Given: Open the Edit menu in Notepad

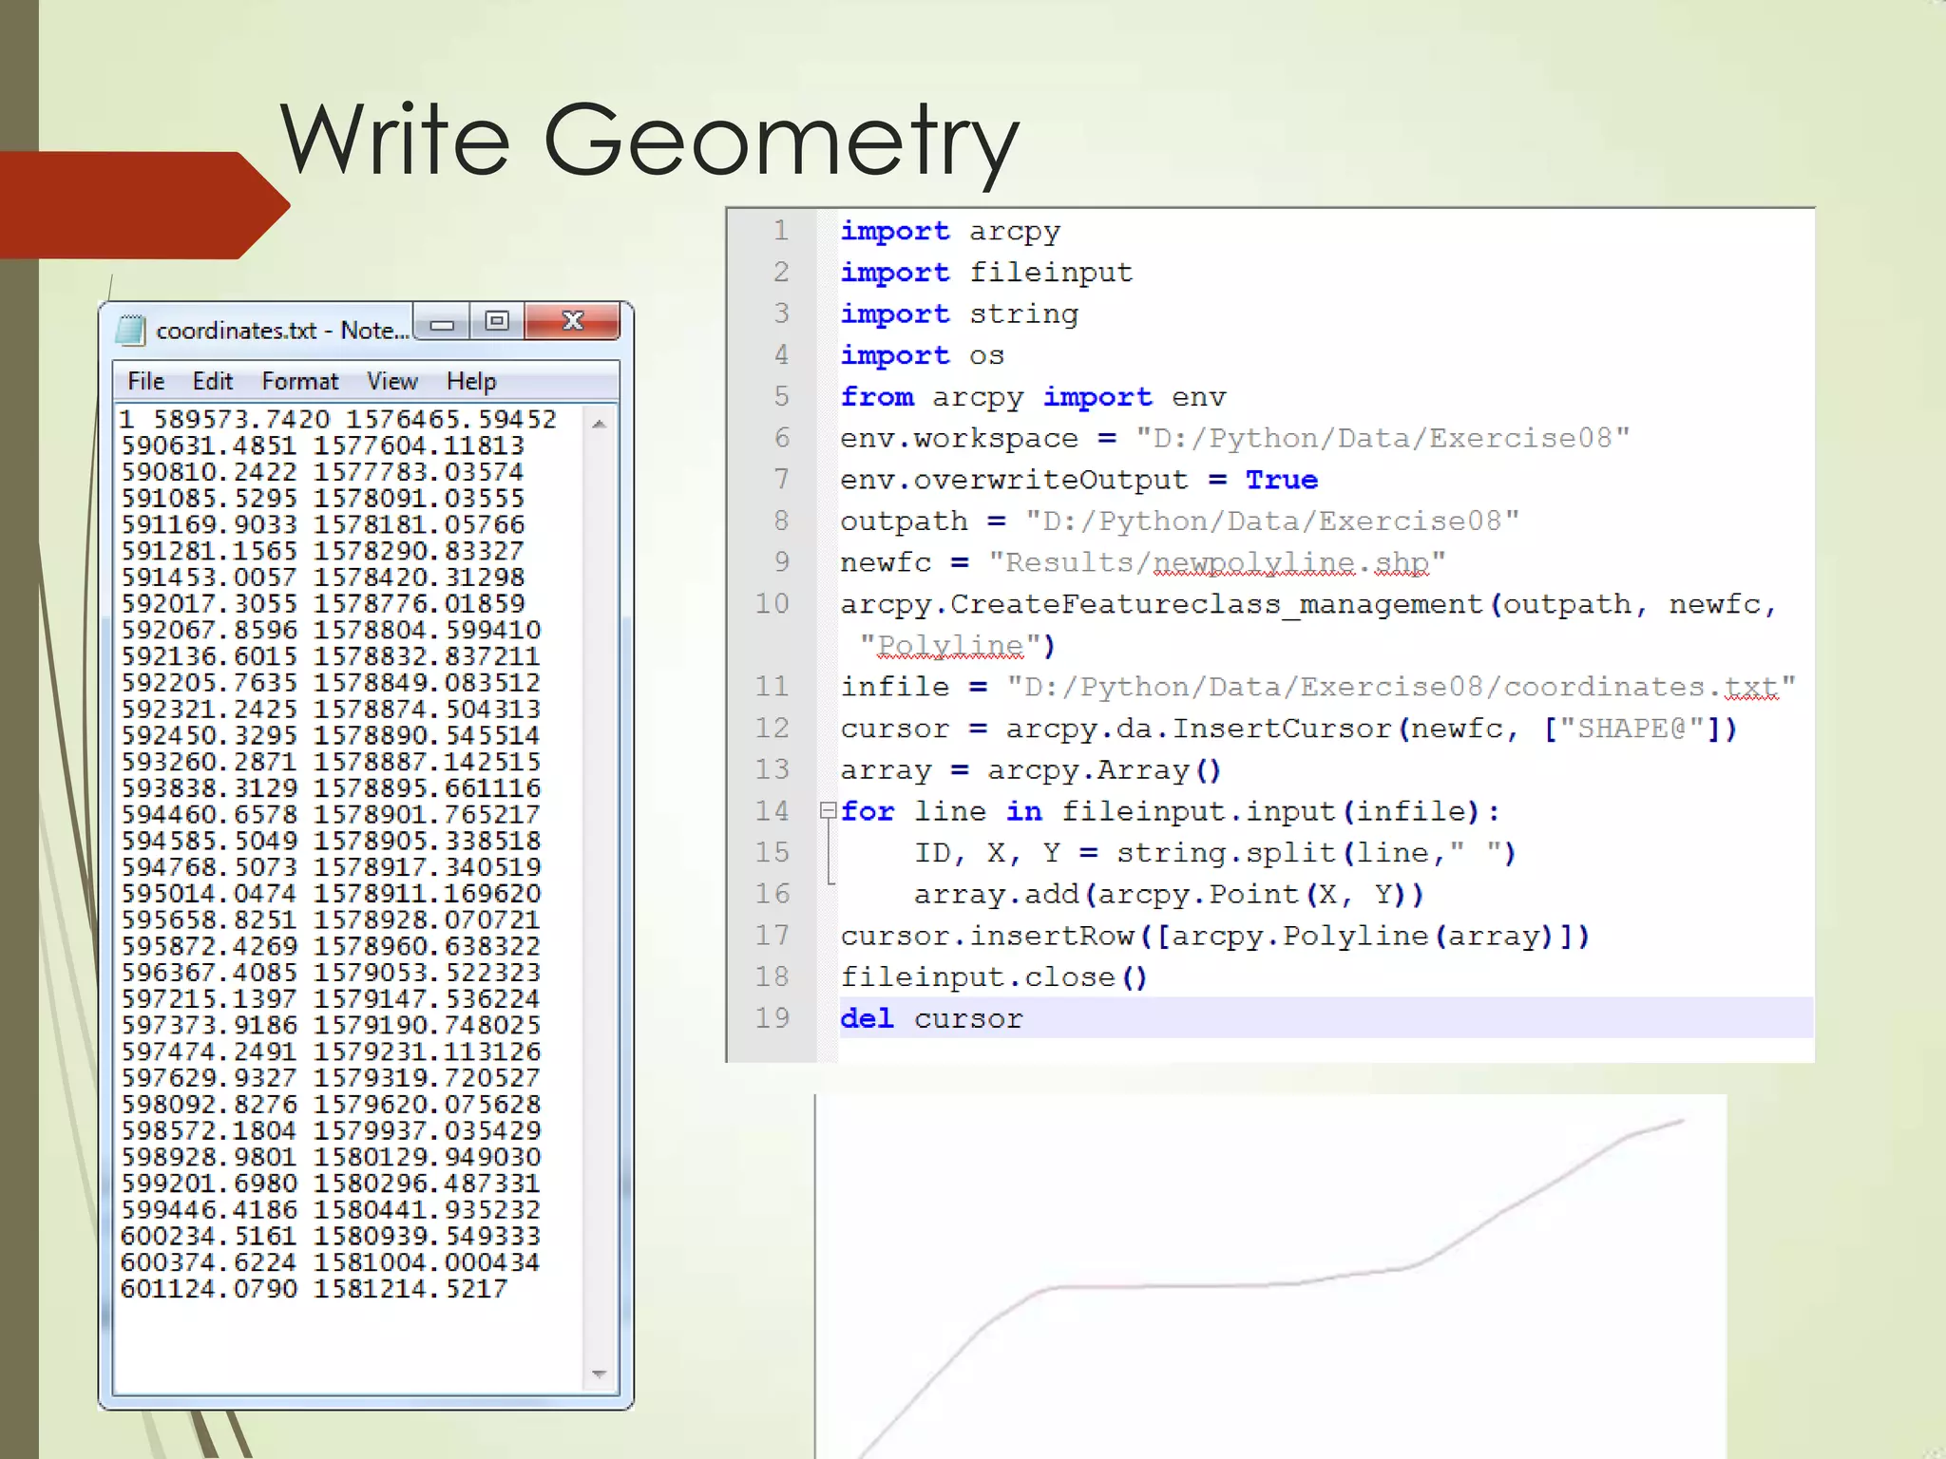Looking at the screenshot, I should click(212, 381).
